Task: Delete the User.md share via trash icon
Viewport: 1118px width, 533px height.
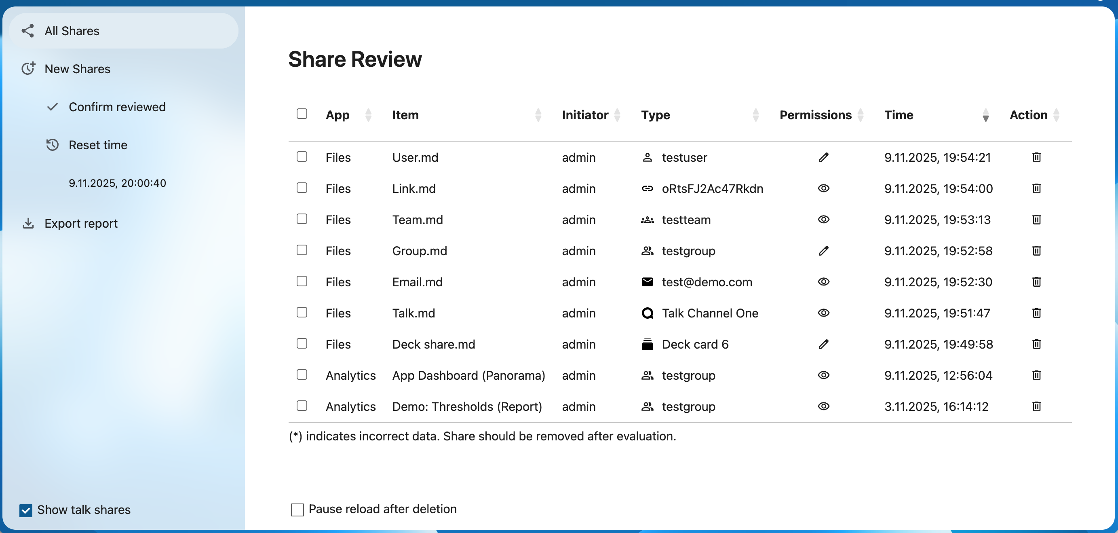Action: pos(1036,157)
